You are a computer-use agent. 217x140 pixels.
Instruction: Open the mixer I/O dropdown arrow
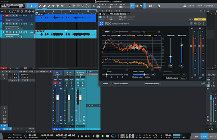coord(7,75)
